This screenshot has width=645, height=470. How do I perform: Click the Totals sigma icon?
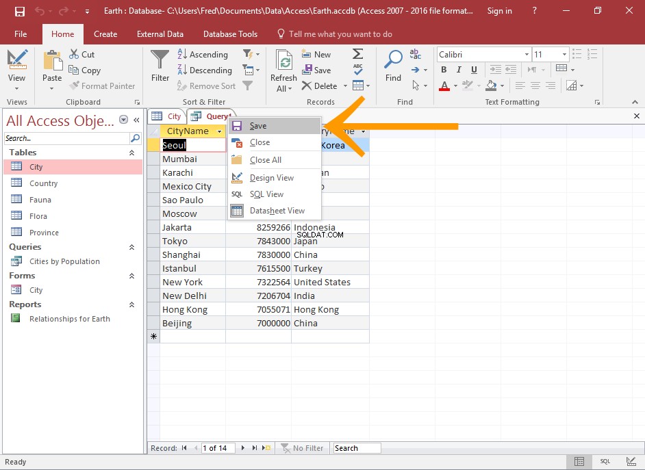358,54
